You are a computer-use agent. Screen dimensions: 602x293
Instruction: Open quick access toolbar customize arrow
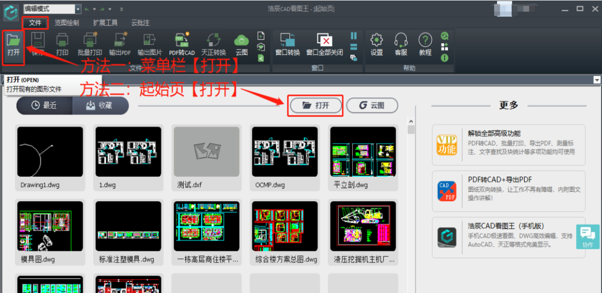[x=122, y=9]
